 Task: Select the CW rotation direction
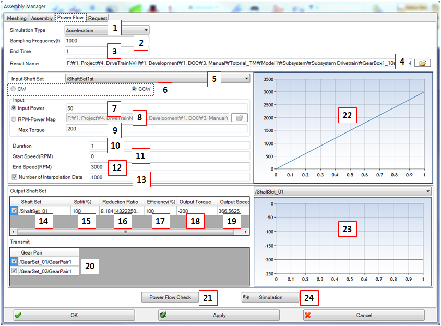13,88
